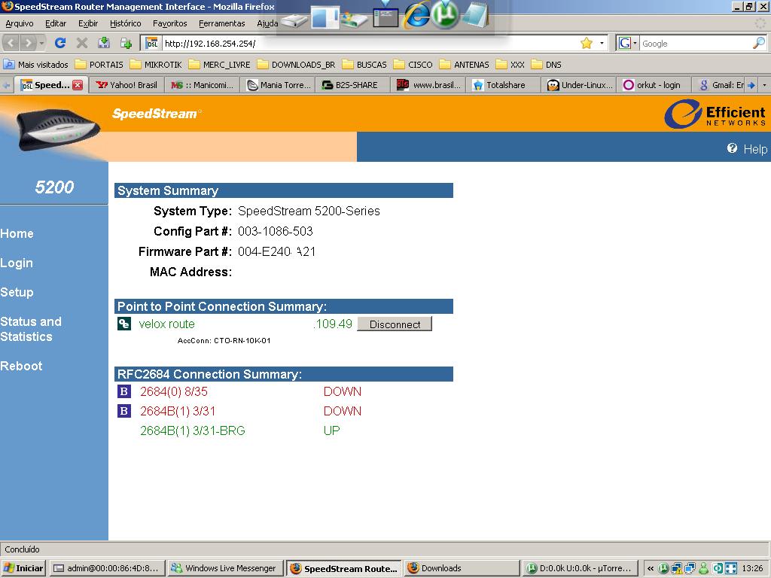Screen dimensions: 771x578
Task: Open the Downloads taskbar window
Action: [x=462, y=568]
